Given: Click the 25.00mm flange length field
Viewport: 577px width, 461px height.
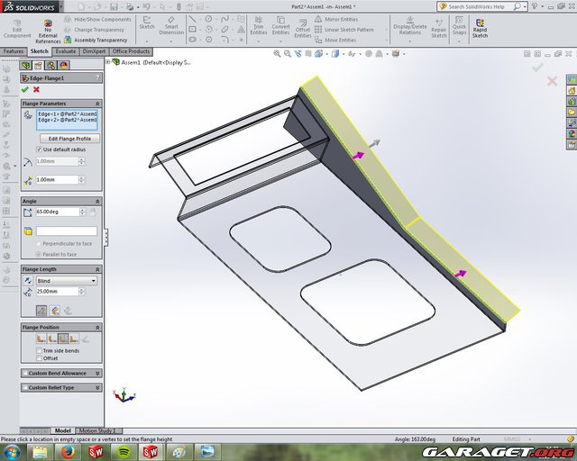Looking at the screenshot, I should (57, 292).
